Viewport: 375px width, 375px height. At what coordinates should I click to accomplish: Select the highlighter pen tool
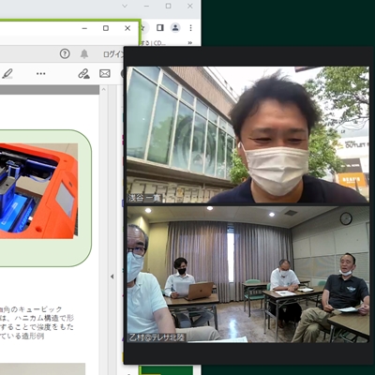click(x=7, y=74)
